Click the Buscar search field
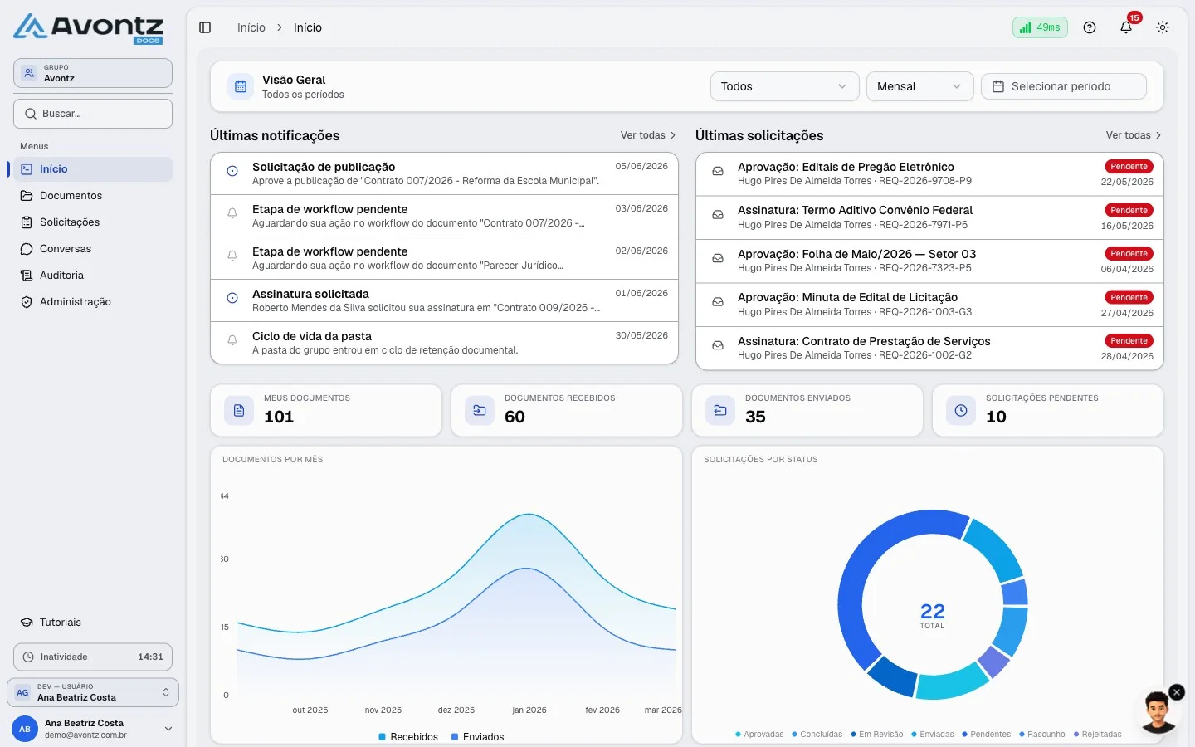Image resolution: width=1195 pixels, height=747 pixels. 93,114
